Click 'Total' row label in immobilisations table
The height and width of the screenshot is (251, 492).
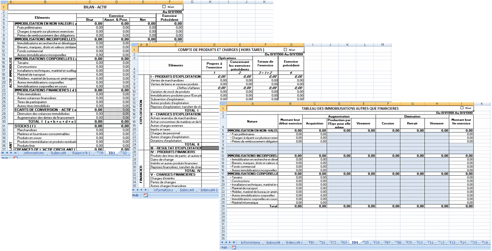click(252, 206)
